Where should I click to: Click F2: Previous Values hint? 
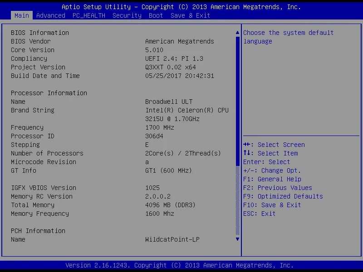click(277, 188)
